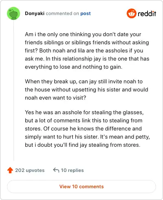Click the line starting "Am i the only one"

[83, 35]
